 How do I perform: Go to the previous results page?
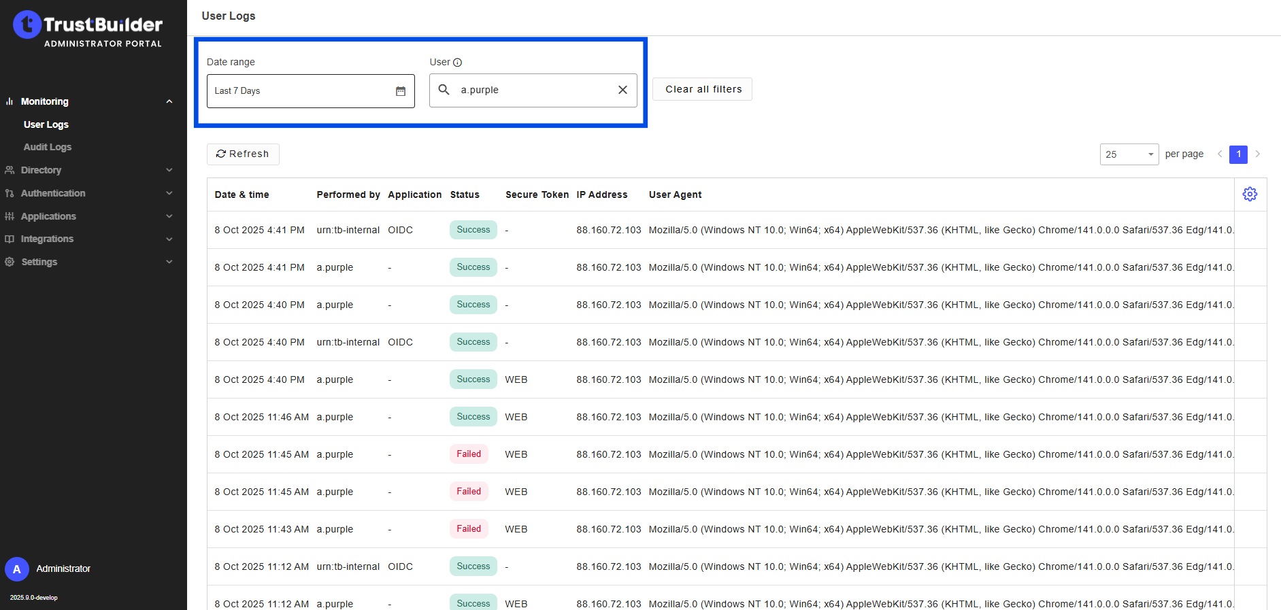(x=1220, y=154)
